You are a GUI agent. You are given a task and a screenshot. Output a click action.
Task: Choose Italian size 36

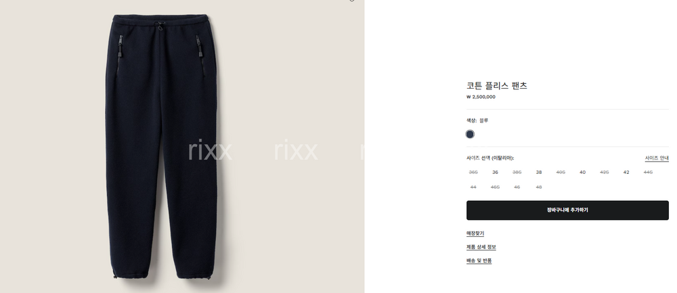coord(495,172)
